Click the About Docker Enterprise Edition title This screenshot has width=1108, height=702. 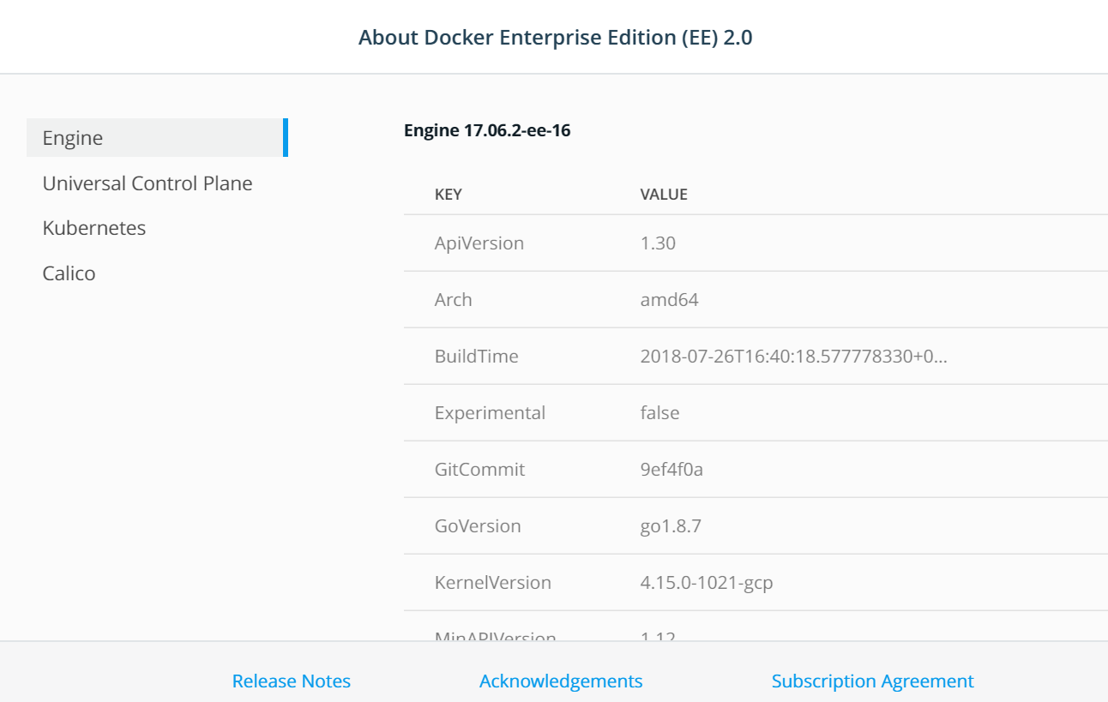click(555, 38)
